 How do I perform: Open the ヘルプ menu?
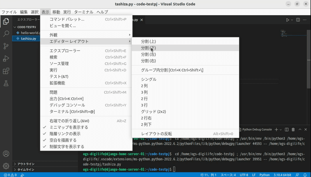[102, 12]
